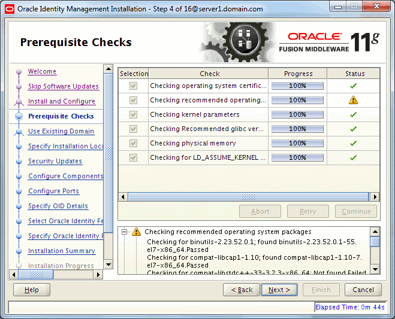Open the Security Updates step

tap(55, 161)
